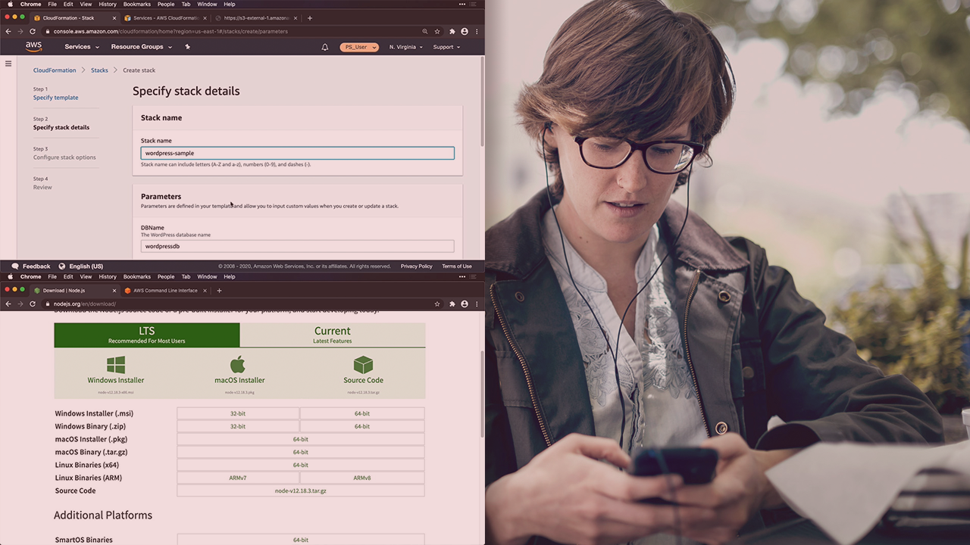
Task: Click the Stack name input field
Action: click(x=297, y=153)
